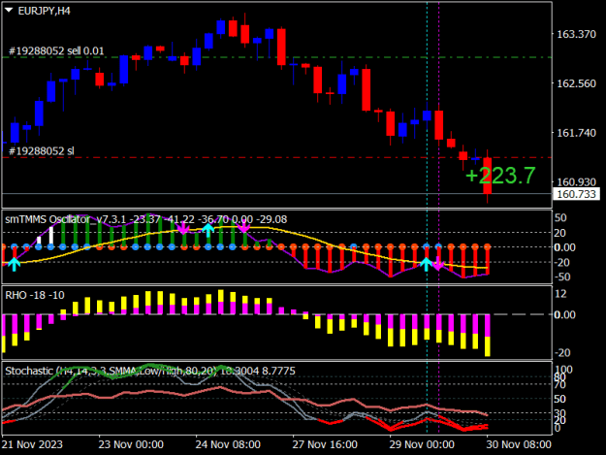Click the '30 Nov 08:00' time axis label

[x=519, y=444]
